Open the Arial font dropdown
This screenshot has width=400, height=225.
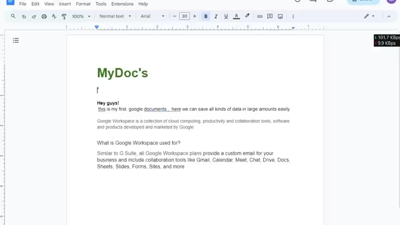(x=152, y=16)
